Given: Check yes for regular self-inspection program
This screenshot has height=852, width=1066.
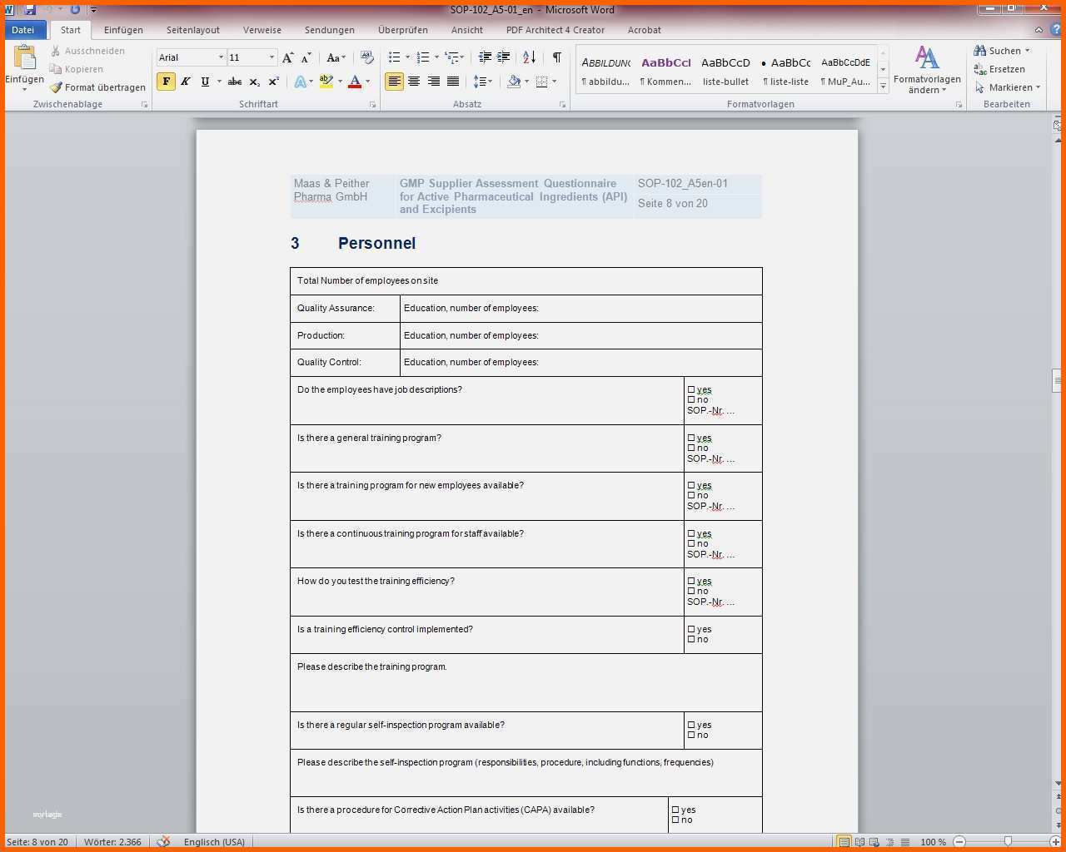Looking at the screenshot, I should point(691,725).
